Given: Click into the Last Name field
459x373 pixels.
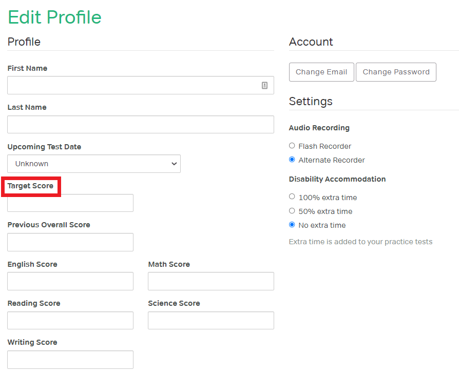Looking at the screenshot, I should tap(141, 124).
